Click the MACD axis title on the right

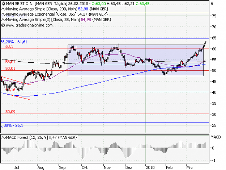[x=216, y=137]
